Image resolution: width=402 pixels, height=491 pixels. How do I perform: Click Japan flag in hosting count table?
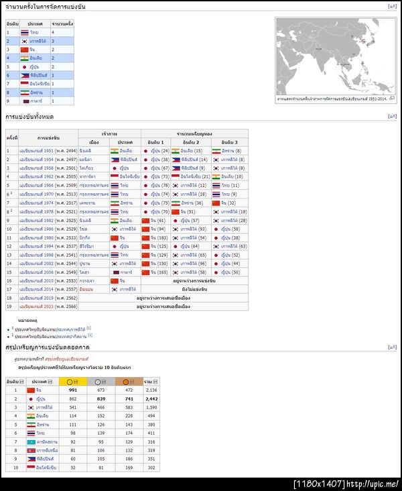click(x=24, y=66)
